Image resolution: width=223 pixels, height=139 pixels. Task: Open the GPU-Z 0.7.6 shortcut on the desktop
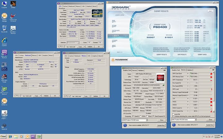(x=4, y=91)
